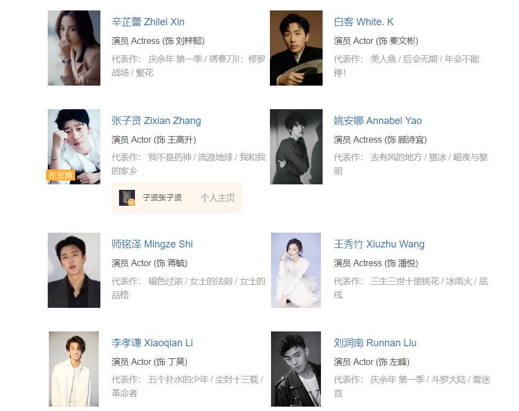
Task: Open 师铭泽 Mingze Shi name link
Action: tap(153, 244)
